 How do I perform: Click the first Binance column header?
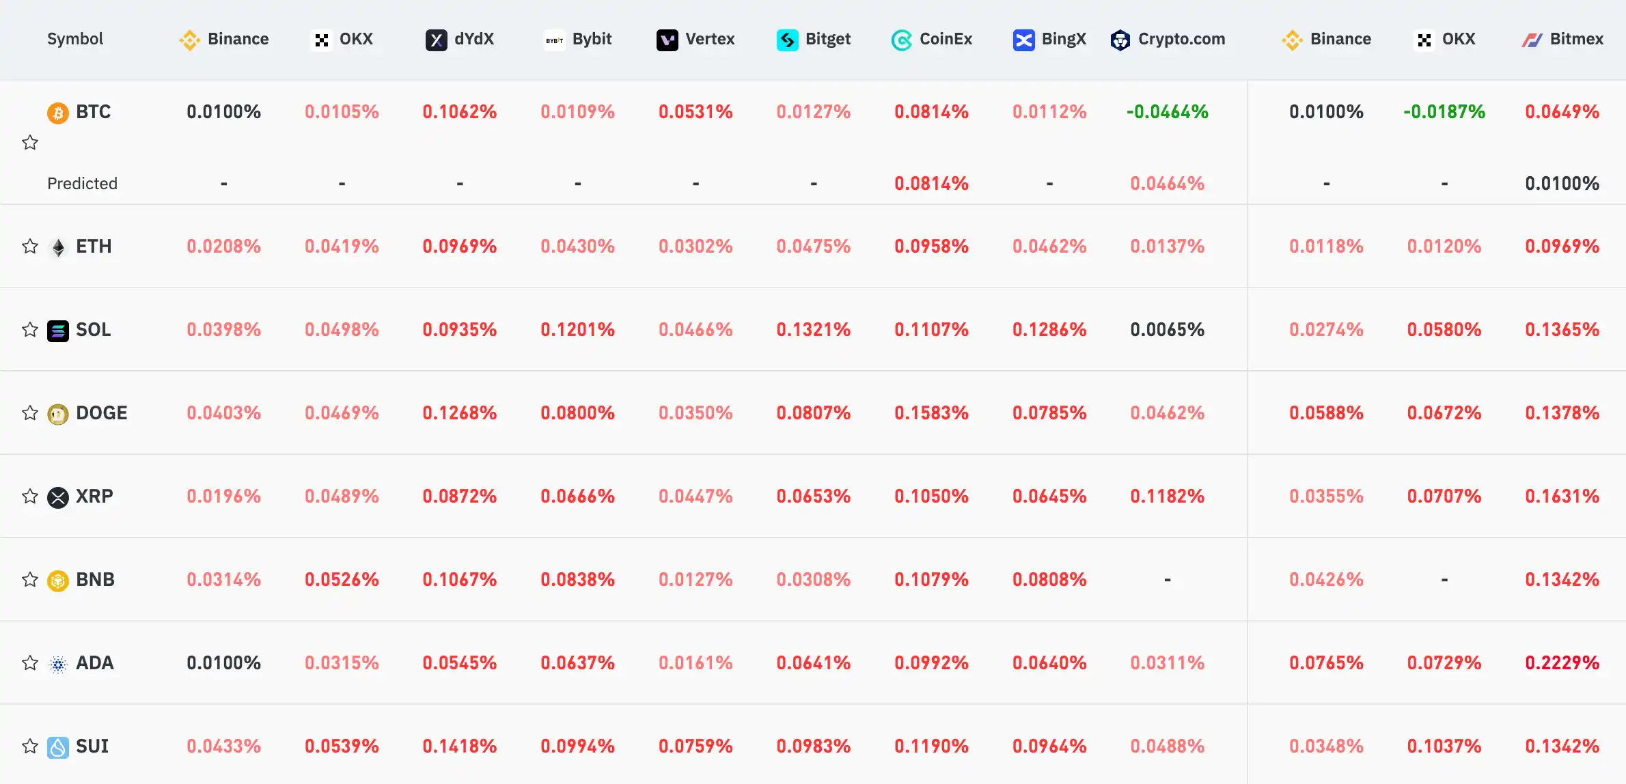click(x=224, y=39)
